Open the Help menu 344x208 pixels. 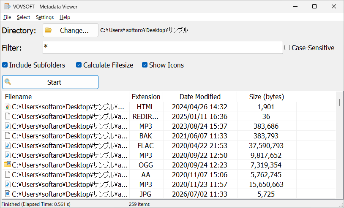(65, 17)
